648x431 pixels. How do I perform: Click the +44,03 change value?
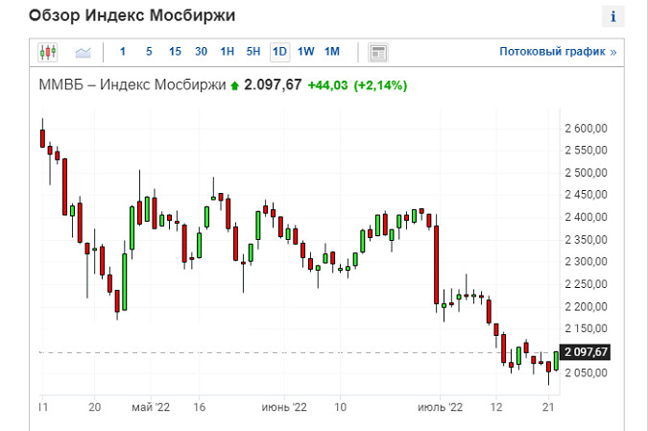point(327,85)
